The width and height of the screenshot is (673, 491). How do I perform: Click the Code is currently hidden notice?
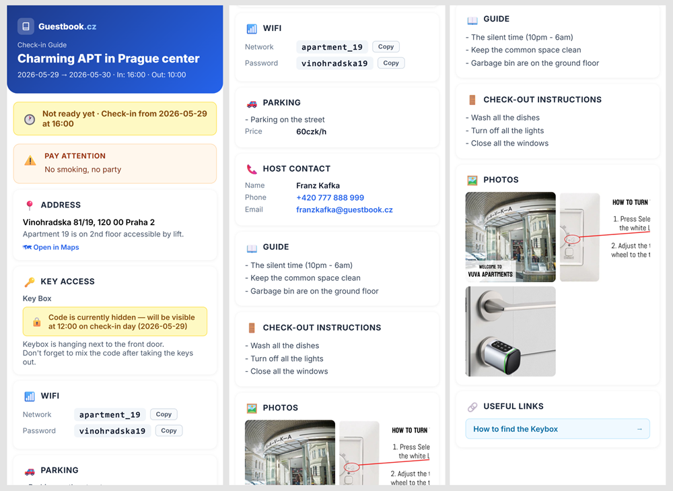pos(115,322)
